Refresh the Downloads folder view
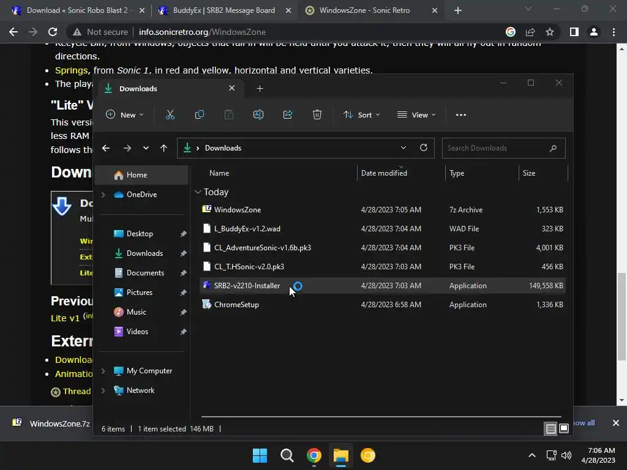This screenshot has height=470, width=627. (424, 147)
